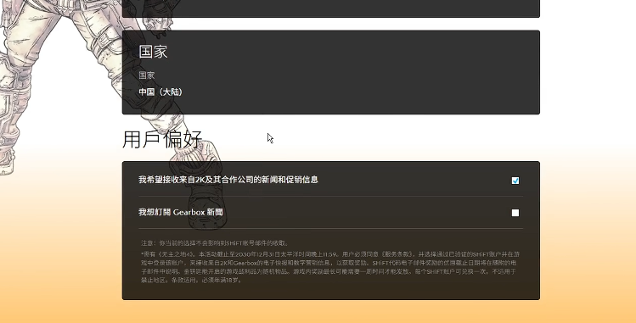Image resolution: width=636 pixels, height=323 pixels.
Task: Click the 用戶偏好 section heading
Action: (x=162, y=139)
